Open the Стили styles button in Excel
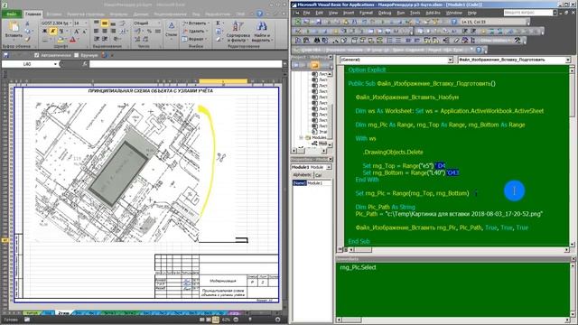Image resolution: width=578 pixels, height=325 pixels. point(171,30)
